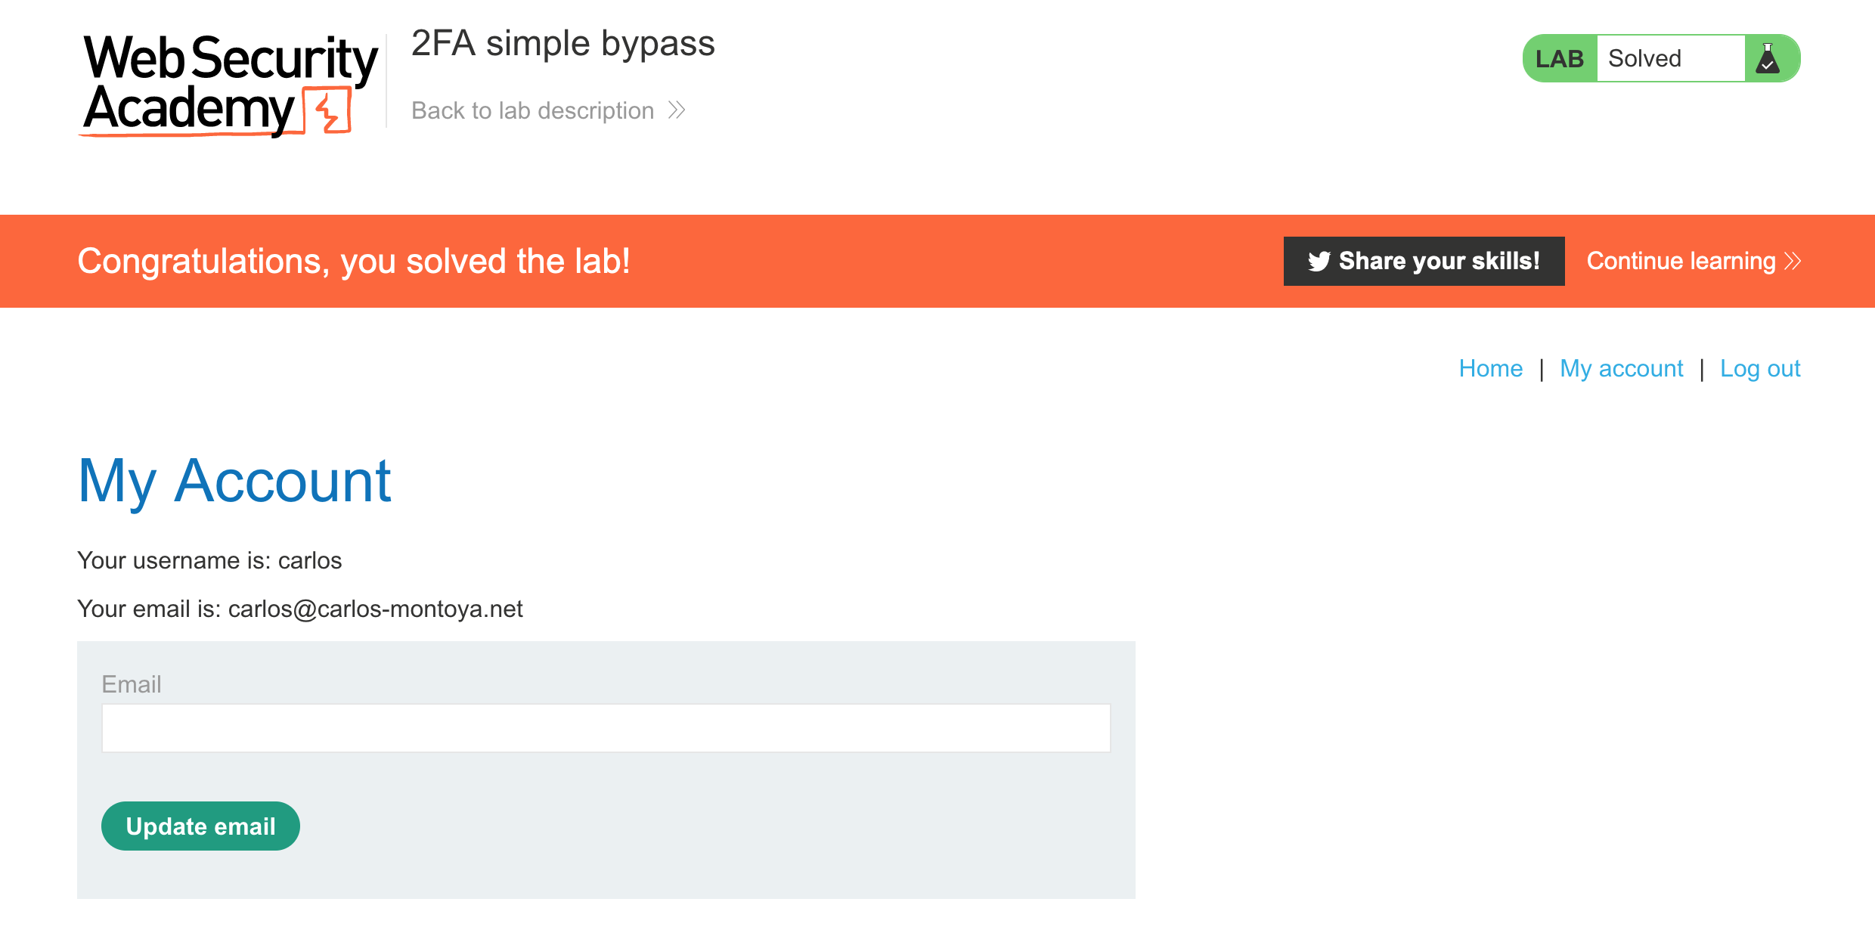Click the double chevron beside lab description

pos(677,110)
